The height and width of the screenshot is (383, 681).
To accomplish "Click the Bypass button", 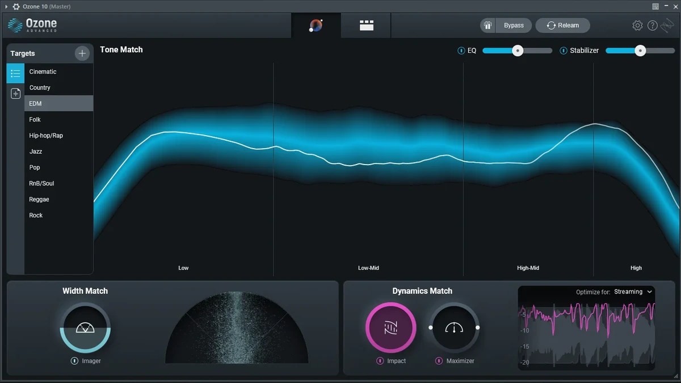I will pos(514,26).
